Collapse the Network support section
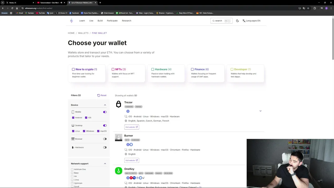334x188 pixels. (105, 164)
